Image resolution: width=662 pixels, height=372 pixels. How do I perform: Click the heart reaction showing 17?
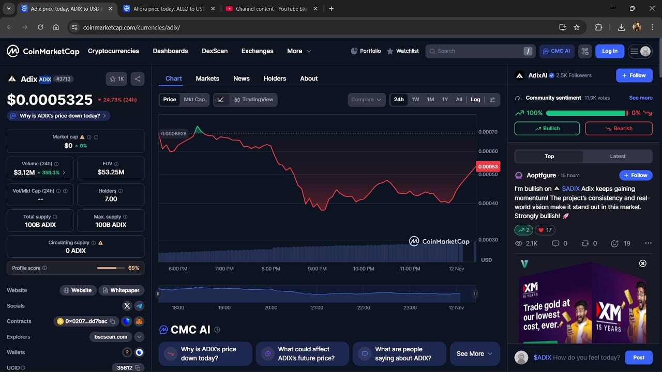pos(545,230)
